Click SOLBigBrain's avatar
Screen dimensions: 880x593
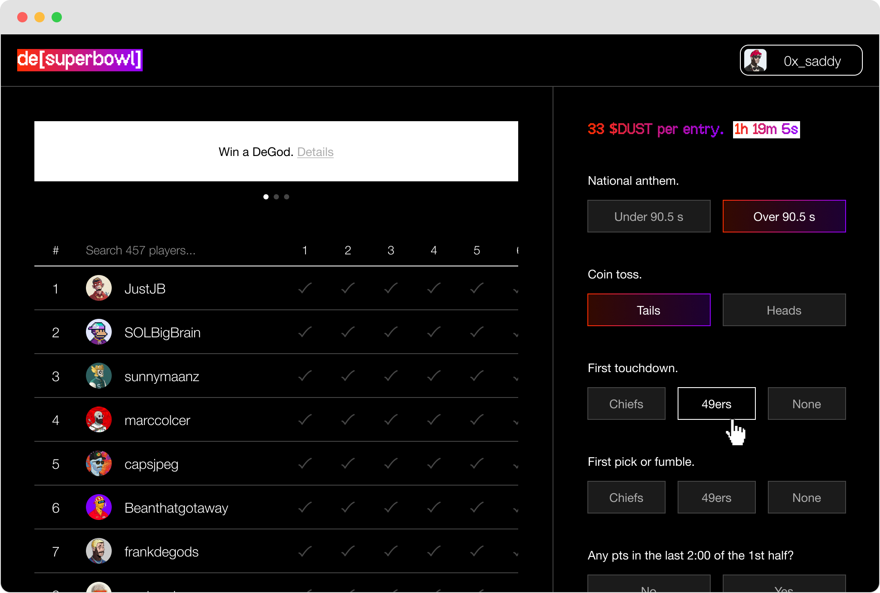[x=99, y=332]
